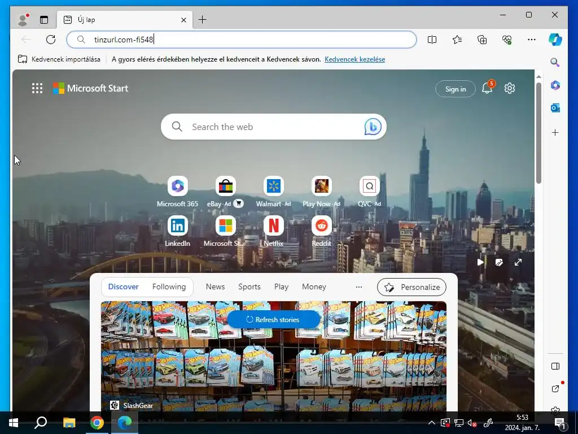
Task: Click the Search the web field
Action: click(x=274, y=127)
